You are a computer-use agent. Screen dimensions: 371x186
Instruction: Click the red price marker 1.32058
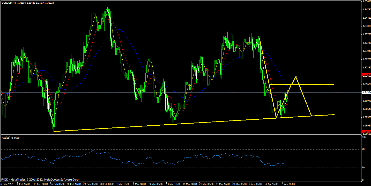coord(366,75)
